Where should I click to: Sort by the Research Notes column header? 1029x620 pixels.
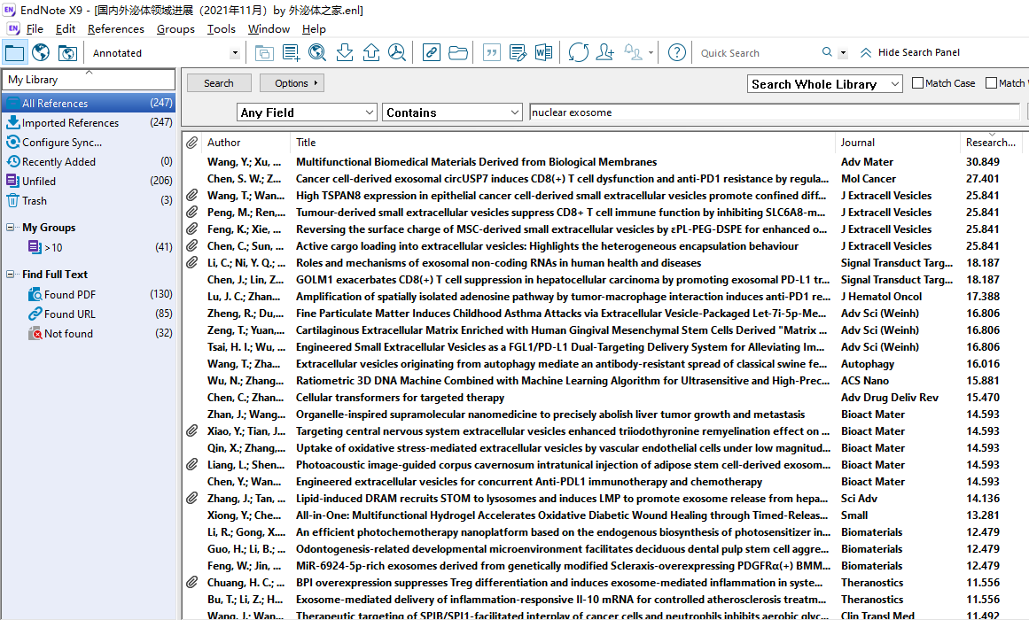(991, 143)
